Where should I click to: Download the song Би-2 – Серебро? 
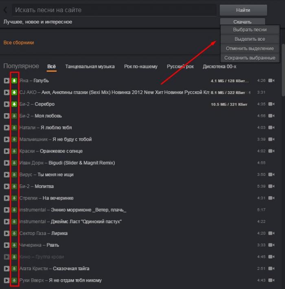point(14,104)
